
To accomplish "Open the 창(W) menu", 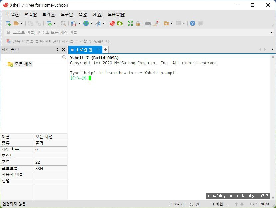I will pyautogui.click(x=97, y=14).
